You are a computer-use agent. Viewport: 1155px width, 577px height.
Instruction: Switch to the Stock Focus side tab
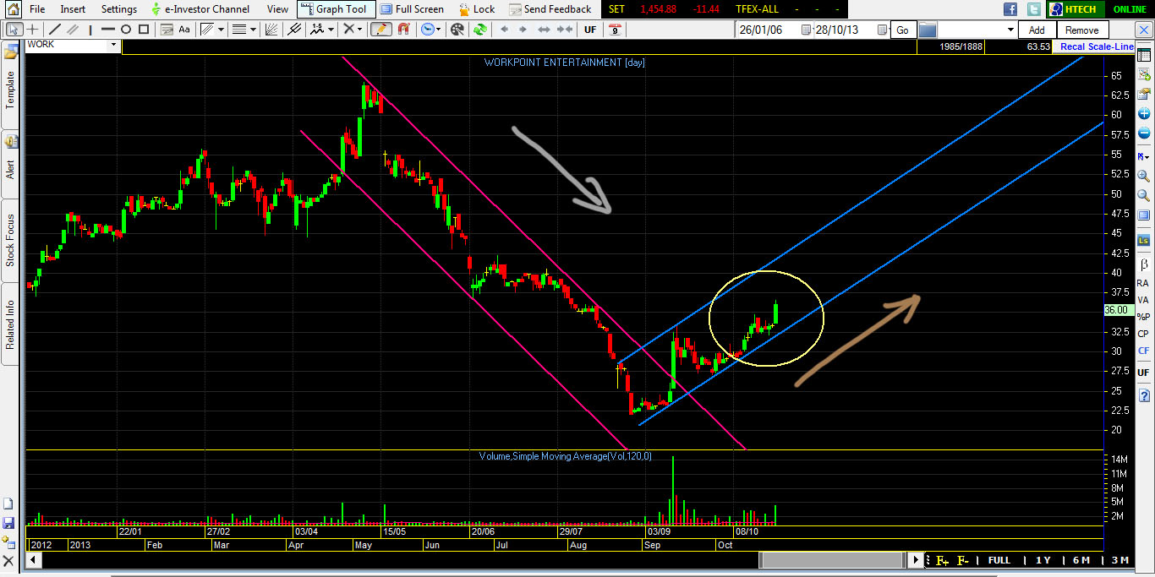click(x=10, y=240)
